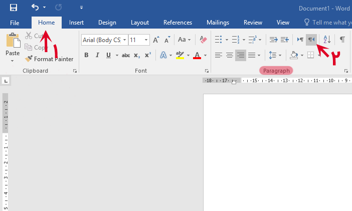Open Paragraph settings dialog launcher

click(346, 71)
